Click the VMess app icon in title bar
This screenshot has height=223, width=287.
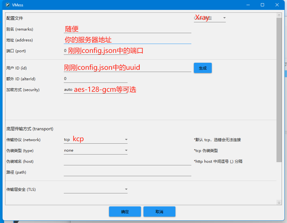8,5
